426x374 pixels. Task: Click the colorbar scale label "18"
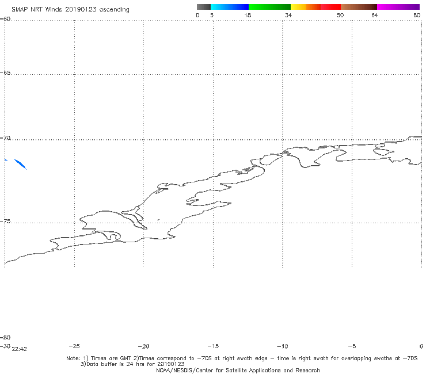tap(248, 15)
